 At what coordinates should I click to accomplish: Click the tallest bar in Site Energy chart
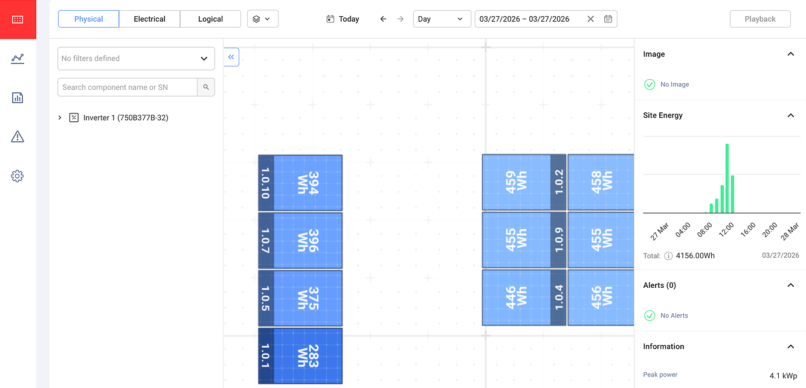tap(727, 179)
